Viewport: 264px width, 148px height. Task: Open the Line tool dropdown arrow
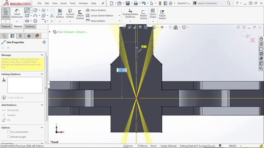(x=31, y=10)
